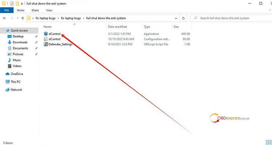
Task: Select Downloads in Quick access
Action: 20,42
